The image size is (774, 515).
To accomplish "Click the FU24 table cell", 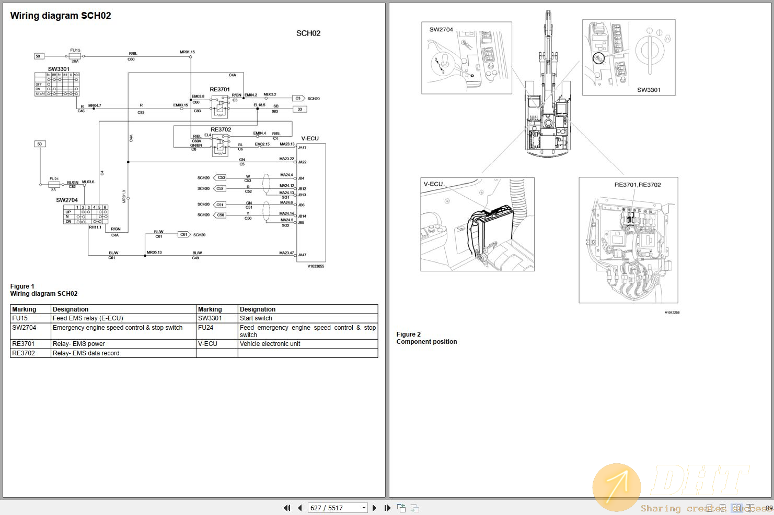I will pyautogui.click(x=217, y=331).
